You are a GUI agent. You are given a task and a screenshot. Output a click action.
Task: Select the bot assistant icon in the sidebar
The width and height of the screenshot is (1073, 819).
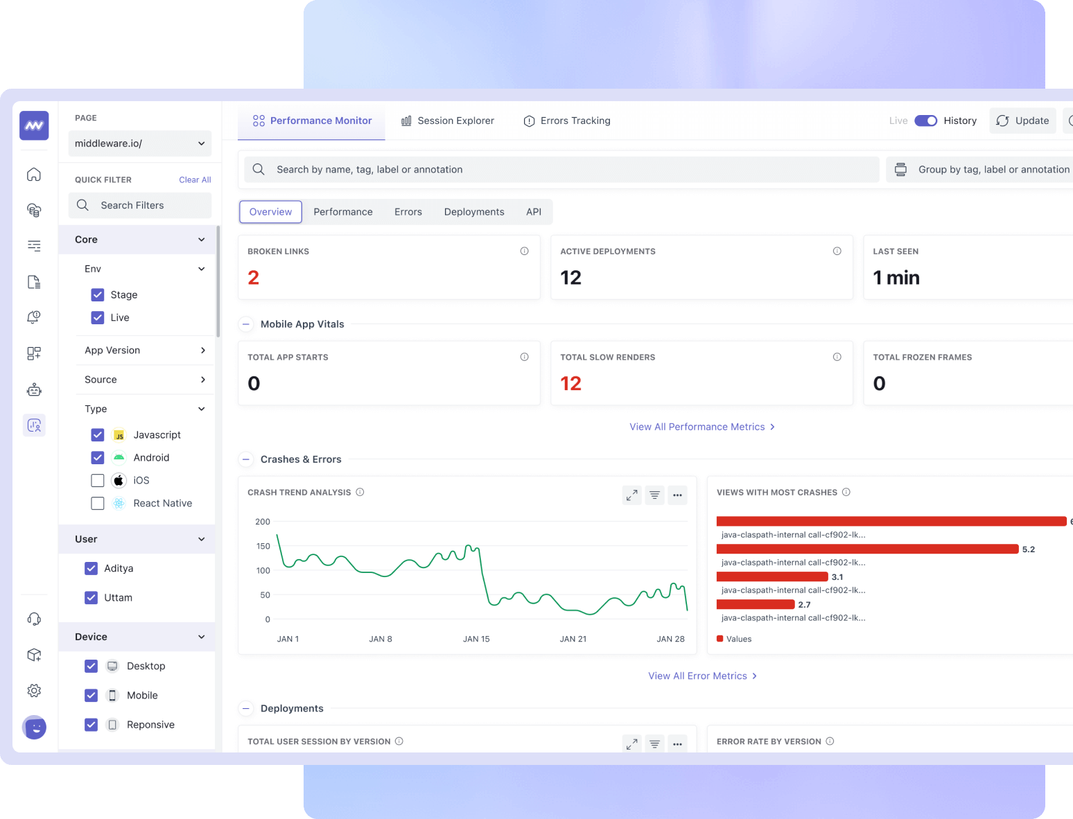click(33, 389)
